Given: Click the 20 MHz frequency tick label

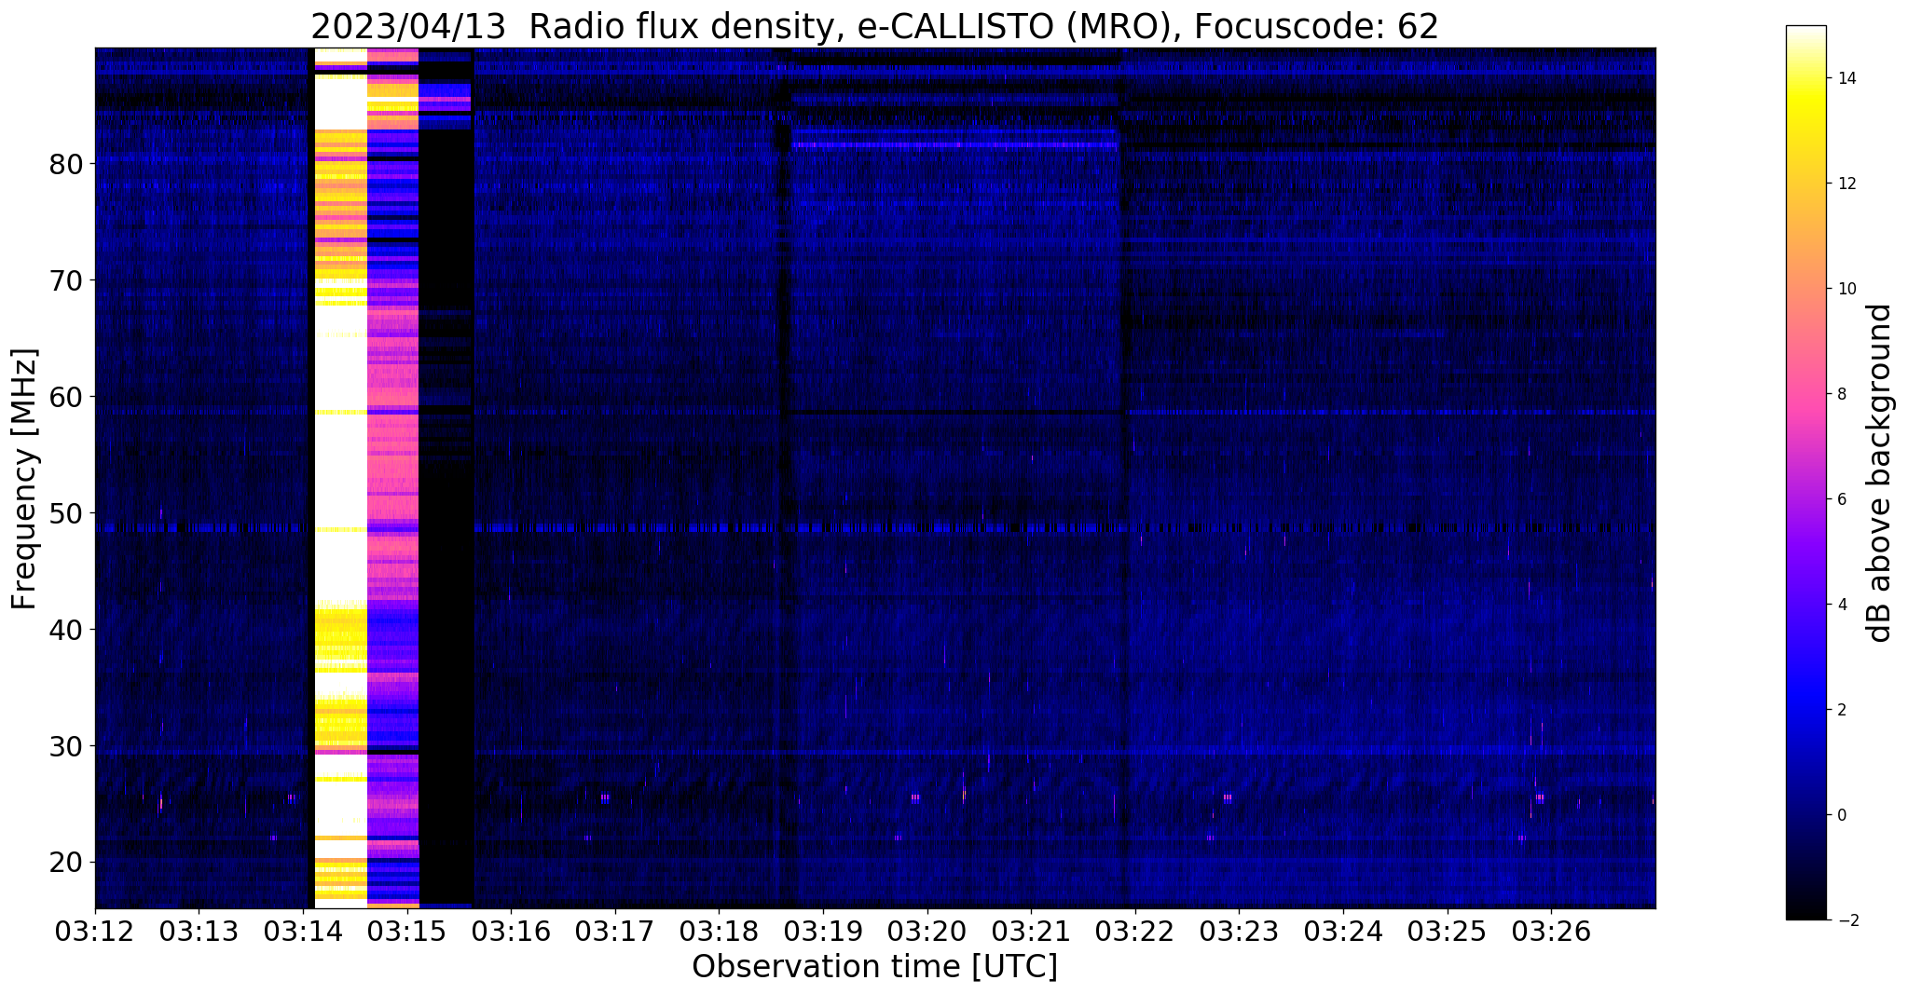Looking at the screenshot, I should tap(66, 863).
